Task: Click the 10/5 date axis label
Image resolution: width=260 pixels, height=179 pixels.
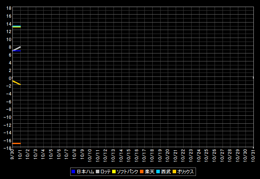Action: click(x=51, y=154)
